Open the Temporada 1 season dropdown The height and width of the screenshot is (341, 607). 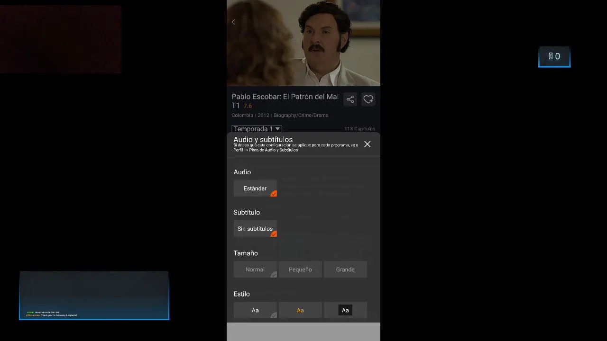tap(257, 129)
